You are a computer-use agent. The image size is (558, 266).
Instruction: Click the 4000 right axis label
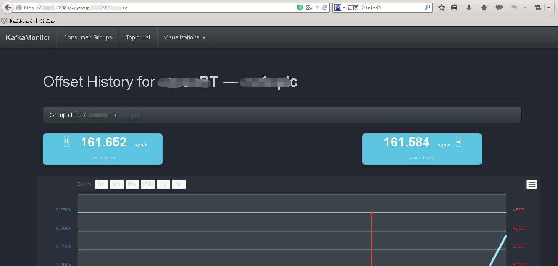519,228
